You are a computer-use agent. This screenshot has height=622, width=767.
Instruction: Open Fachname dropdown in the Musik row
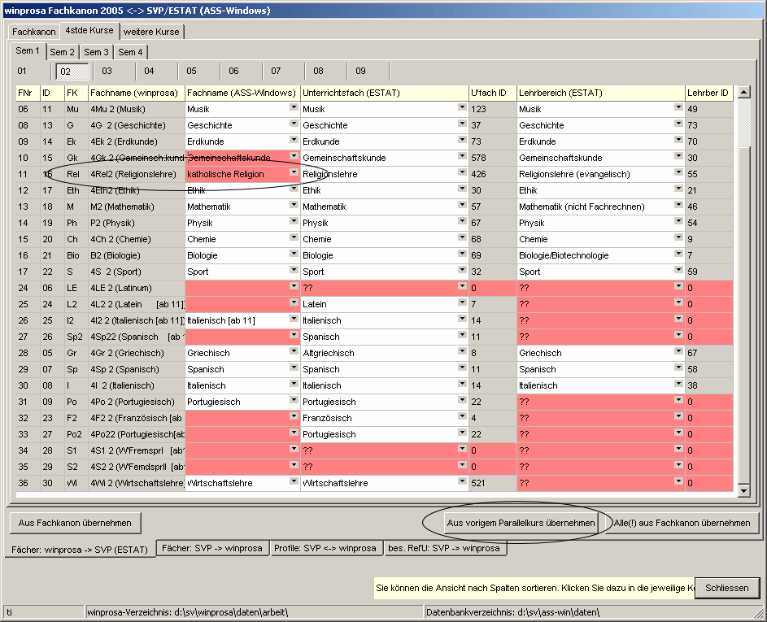294,108
